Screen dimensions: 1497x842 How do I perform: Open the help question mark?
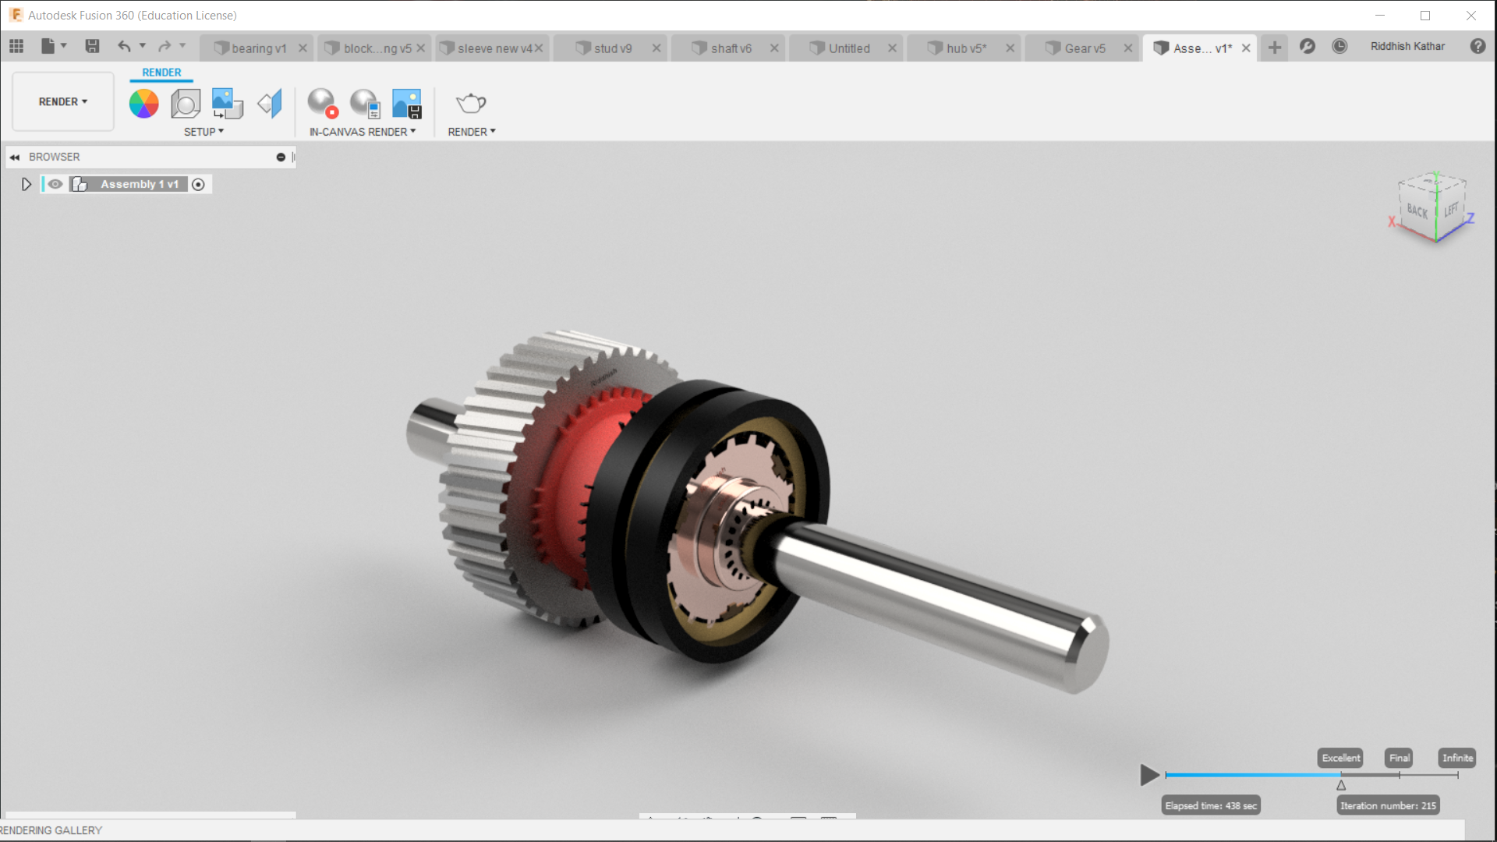click(1478, 47)
